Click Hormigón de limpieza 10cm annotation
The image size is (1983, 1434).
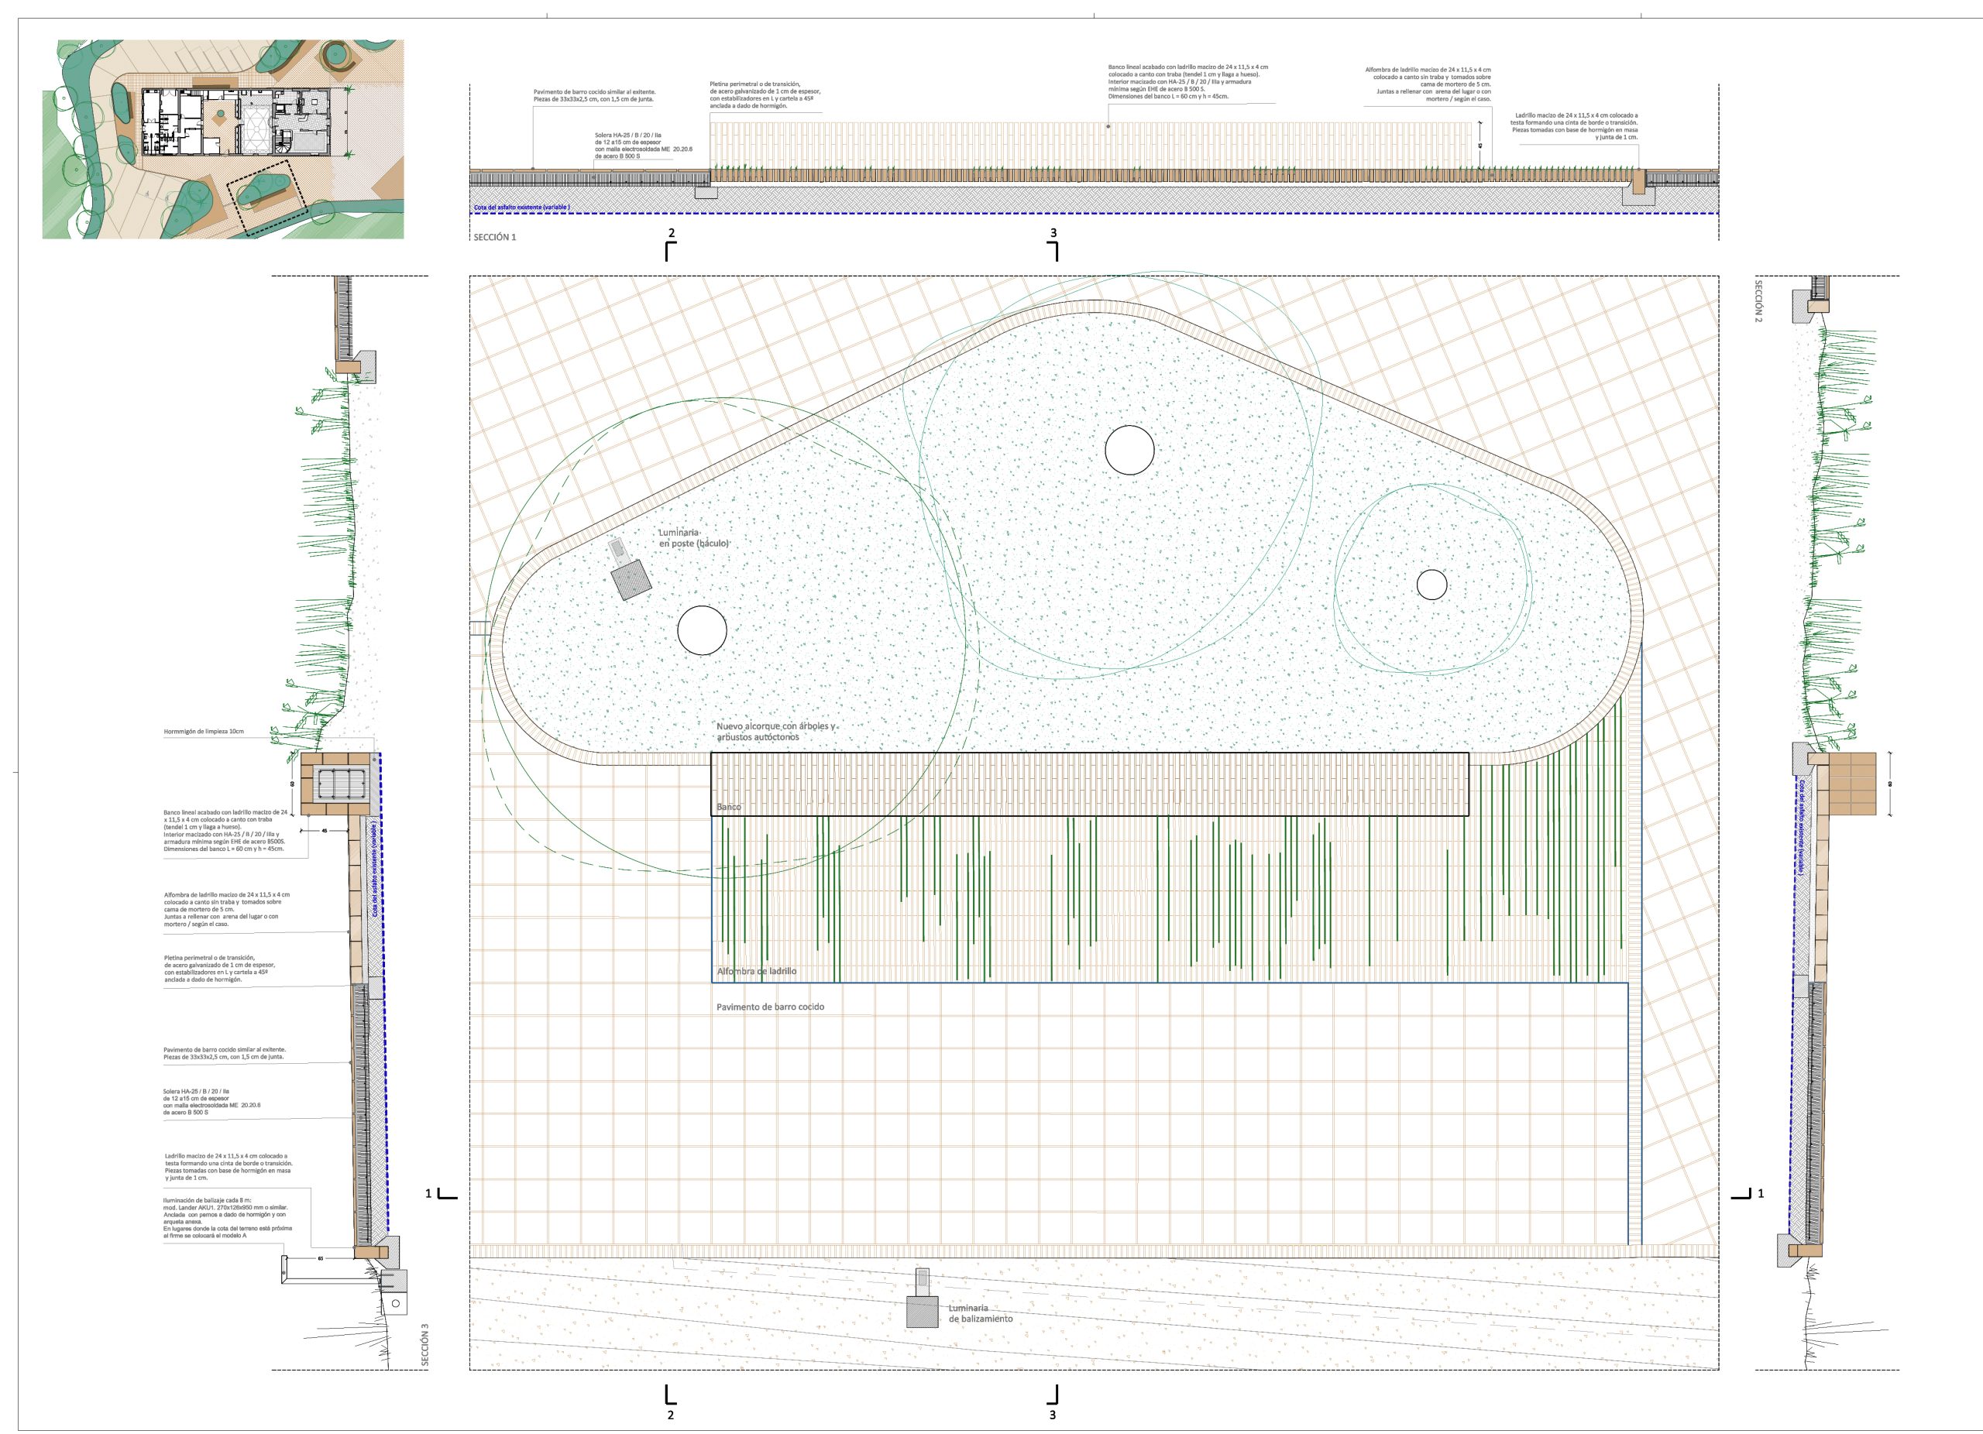click(204, 730)
